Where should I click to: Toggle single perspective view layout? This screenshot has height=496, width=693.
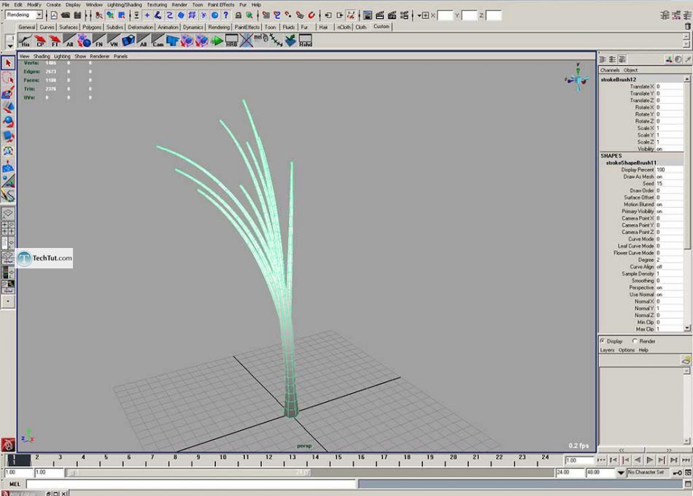pos(8,214)
